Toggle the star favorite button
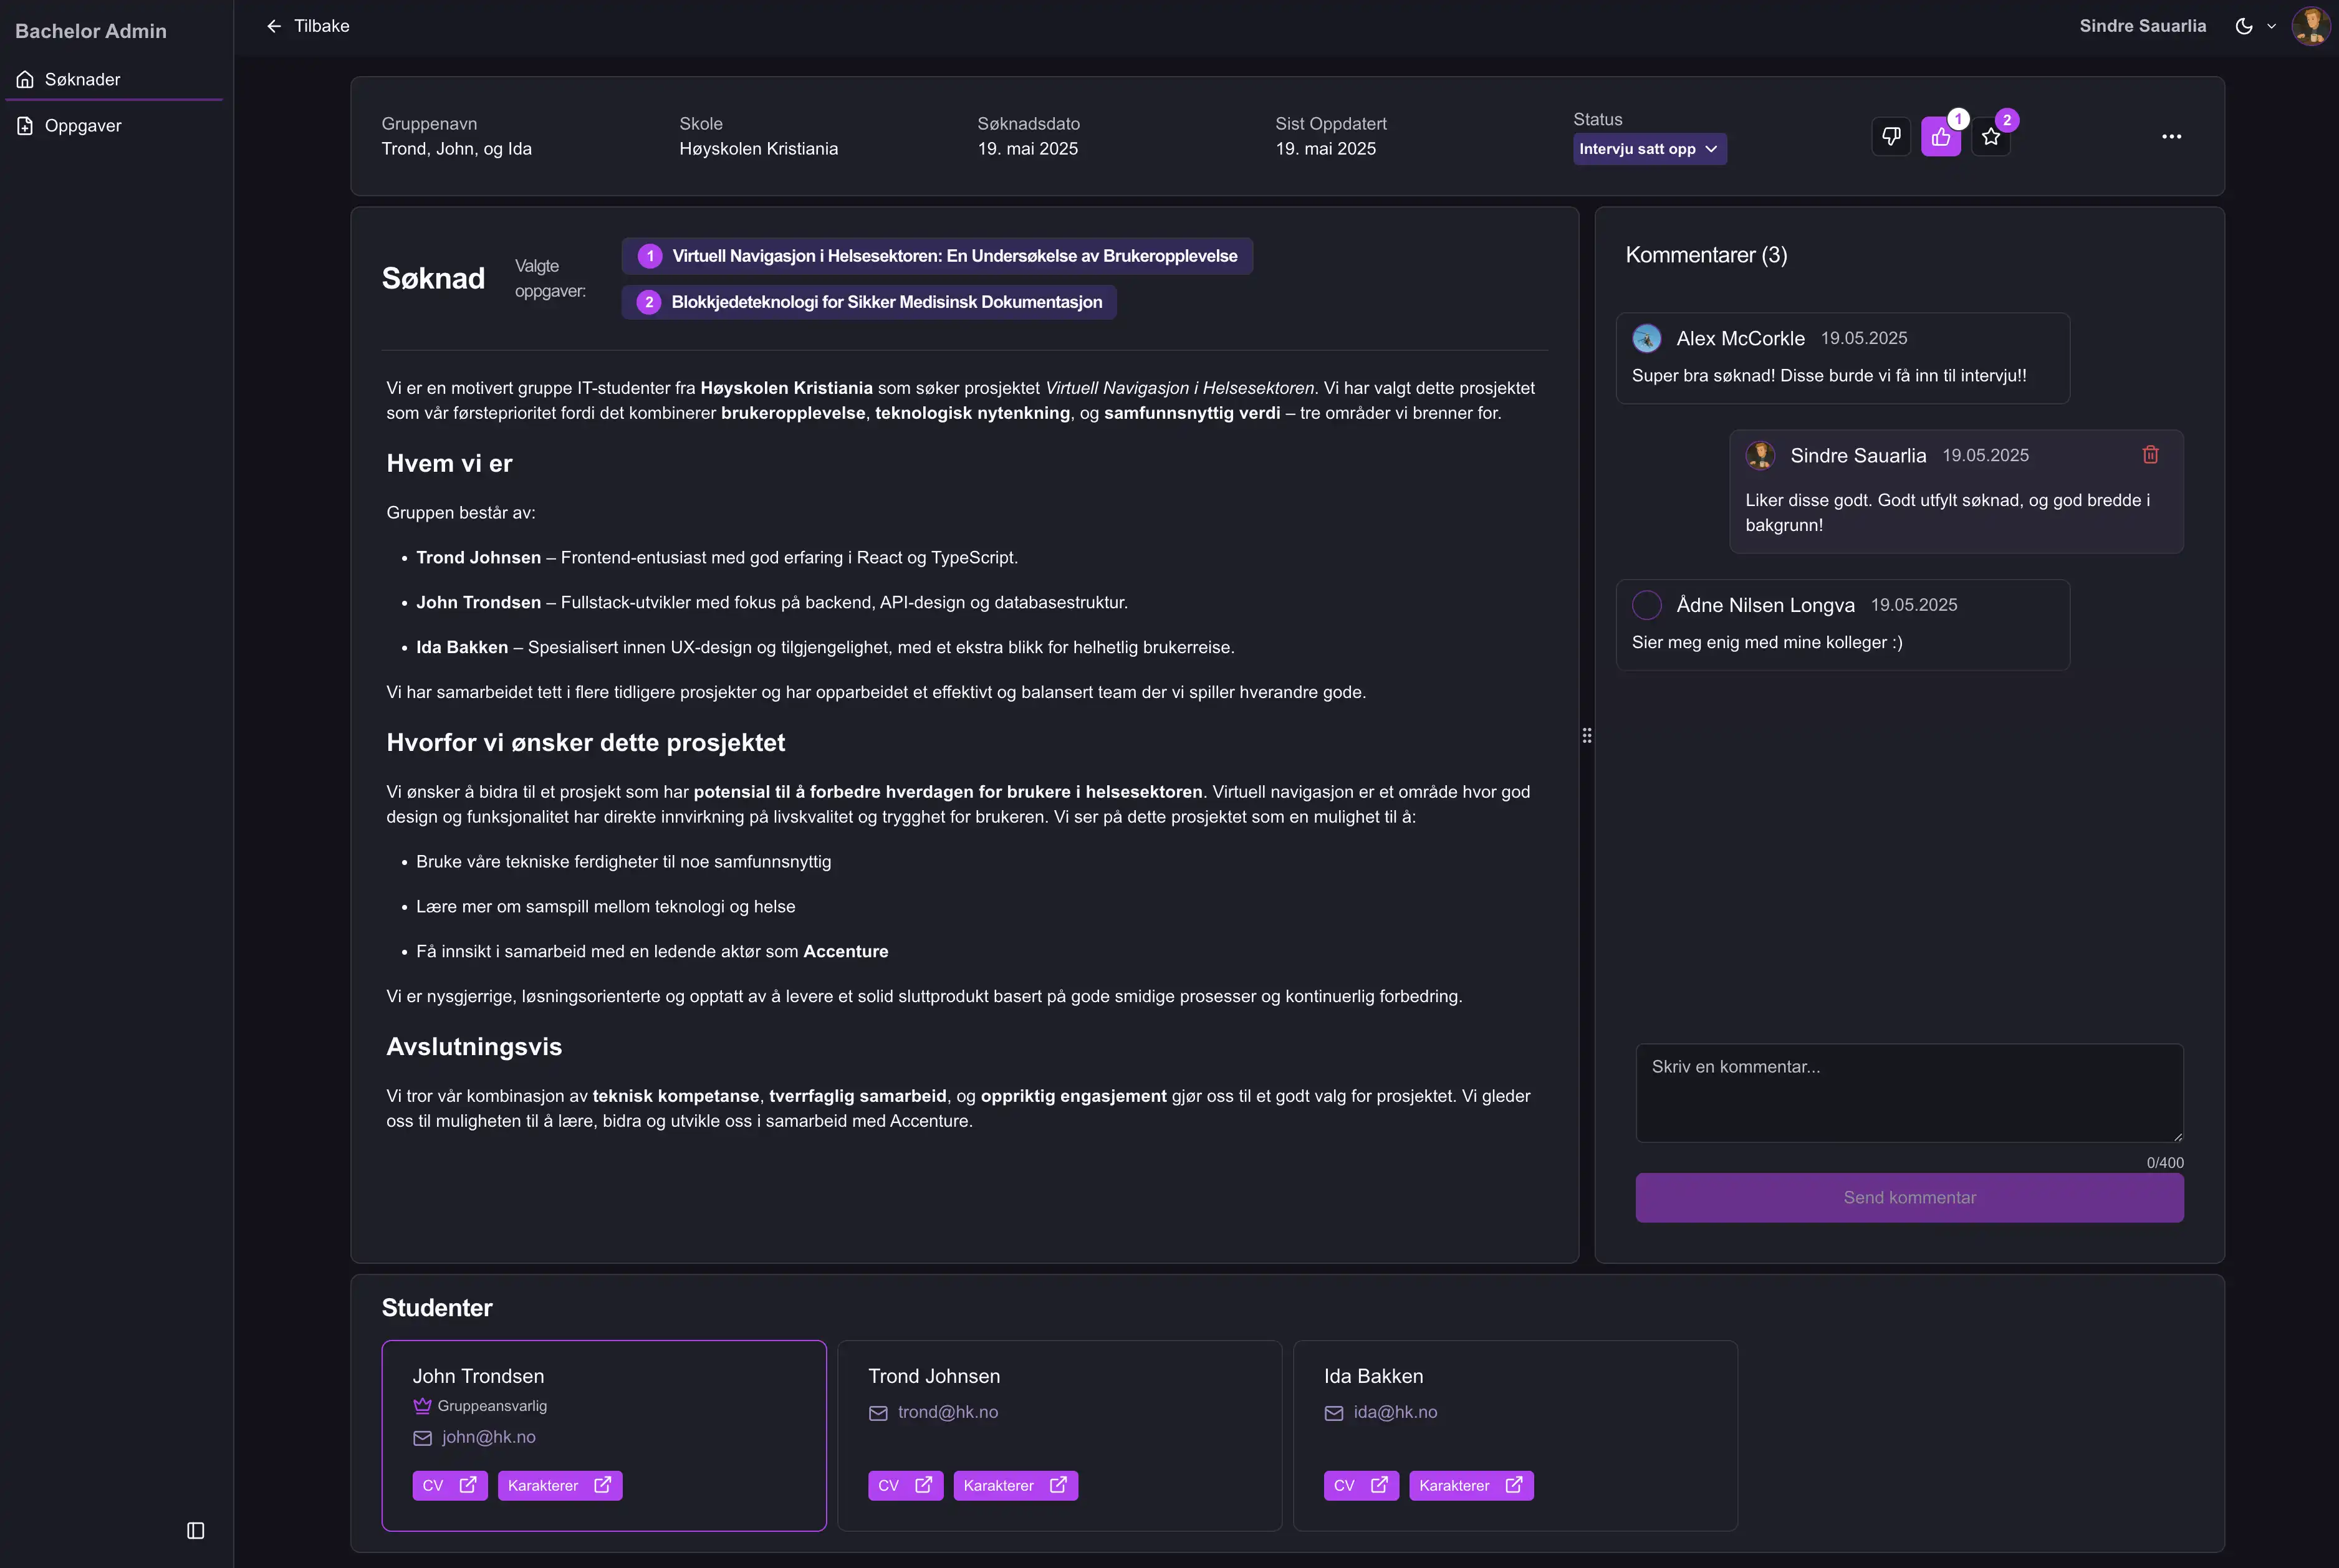The image size is (2339, 1568). 1990,137
